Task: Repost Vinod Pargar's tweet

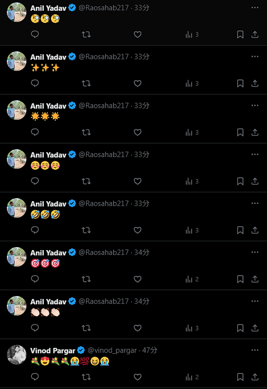Action: click(86, 377)
